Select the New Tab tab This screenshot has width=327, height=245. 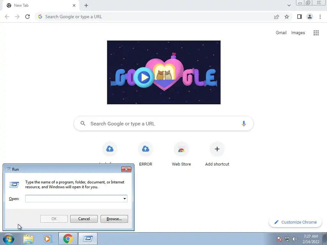(x=41, y=5)
